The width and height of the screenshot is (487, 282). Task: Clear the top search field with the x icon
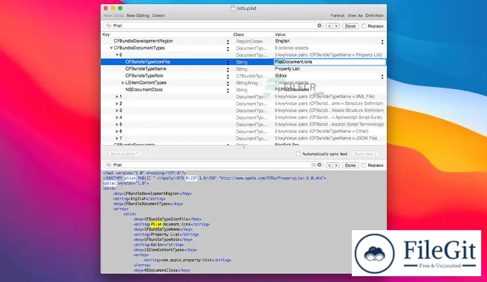coord(319,26)
